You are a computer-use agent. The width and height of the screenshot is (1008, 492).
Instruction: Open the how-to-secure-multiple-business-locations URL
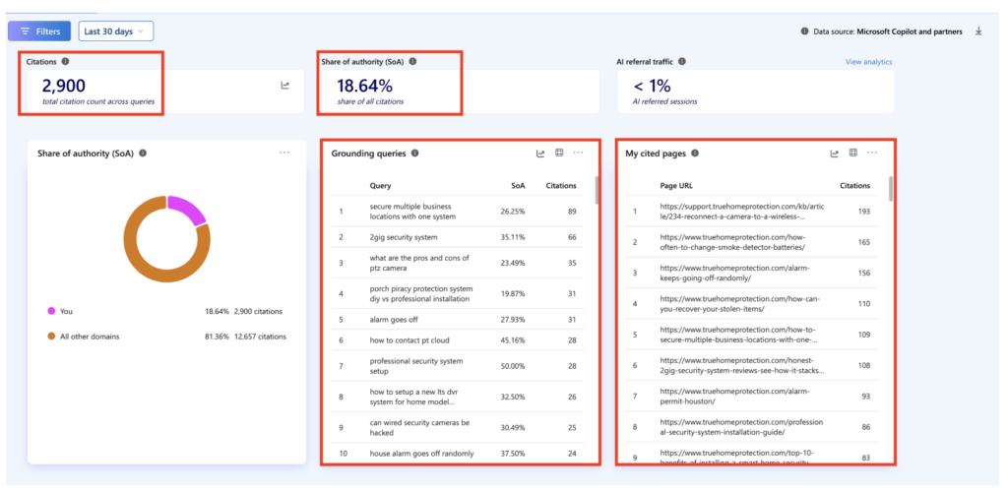pos(738,335)
